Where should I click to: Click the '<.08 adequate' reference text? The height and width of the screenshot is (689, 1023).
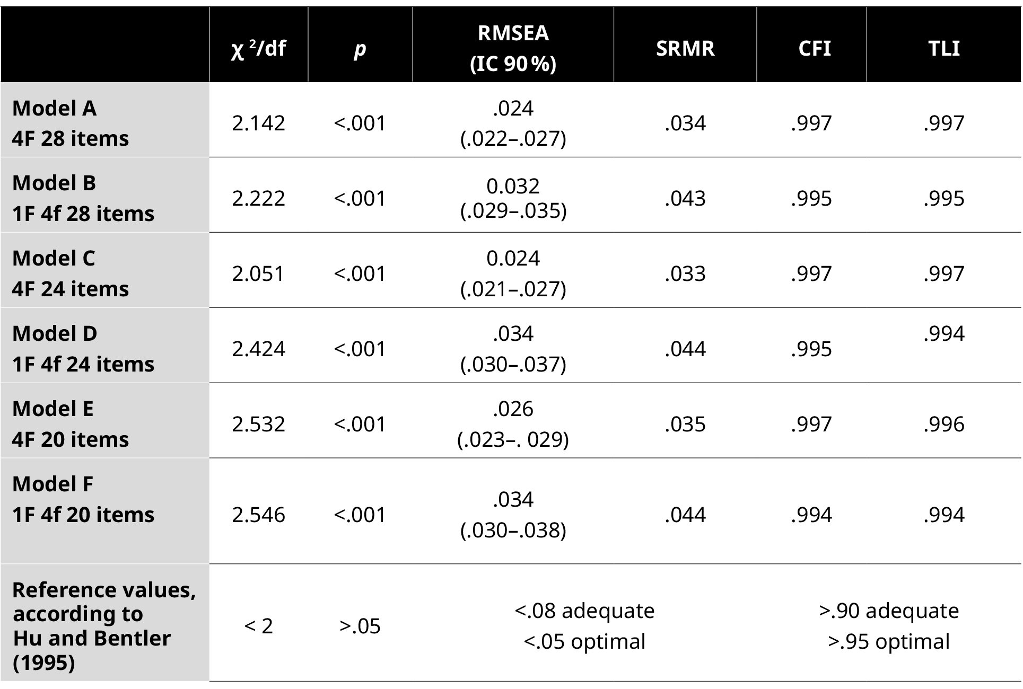pyautogui.click(x=584, y=611)
